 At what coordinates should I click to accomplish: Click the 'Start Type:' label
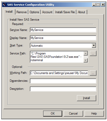[16, 45]
